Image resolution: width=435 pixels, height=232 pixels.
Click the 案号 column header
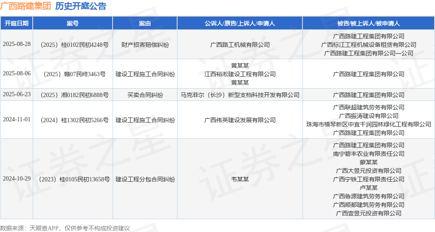point(73,23)
